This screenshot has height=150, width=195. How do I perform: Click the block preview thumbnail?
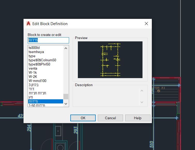point(110,60)
